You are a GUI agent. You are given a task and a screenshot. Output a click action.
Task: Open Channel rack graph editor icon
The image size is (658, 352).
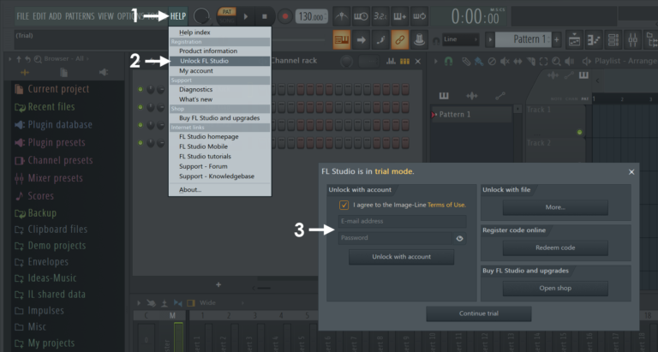[x=391, y=62]
